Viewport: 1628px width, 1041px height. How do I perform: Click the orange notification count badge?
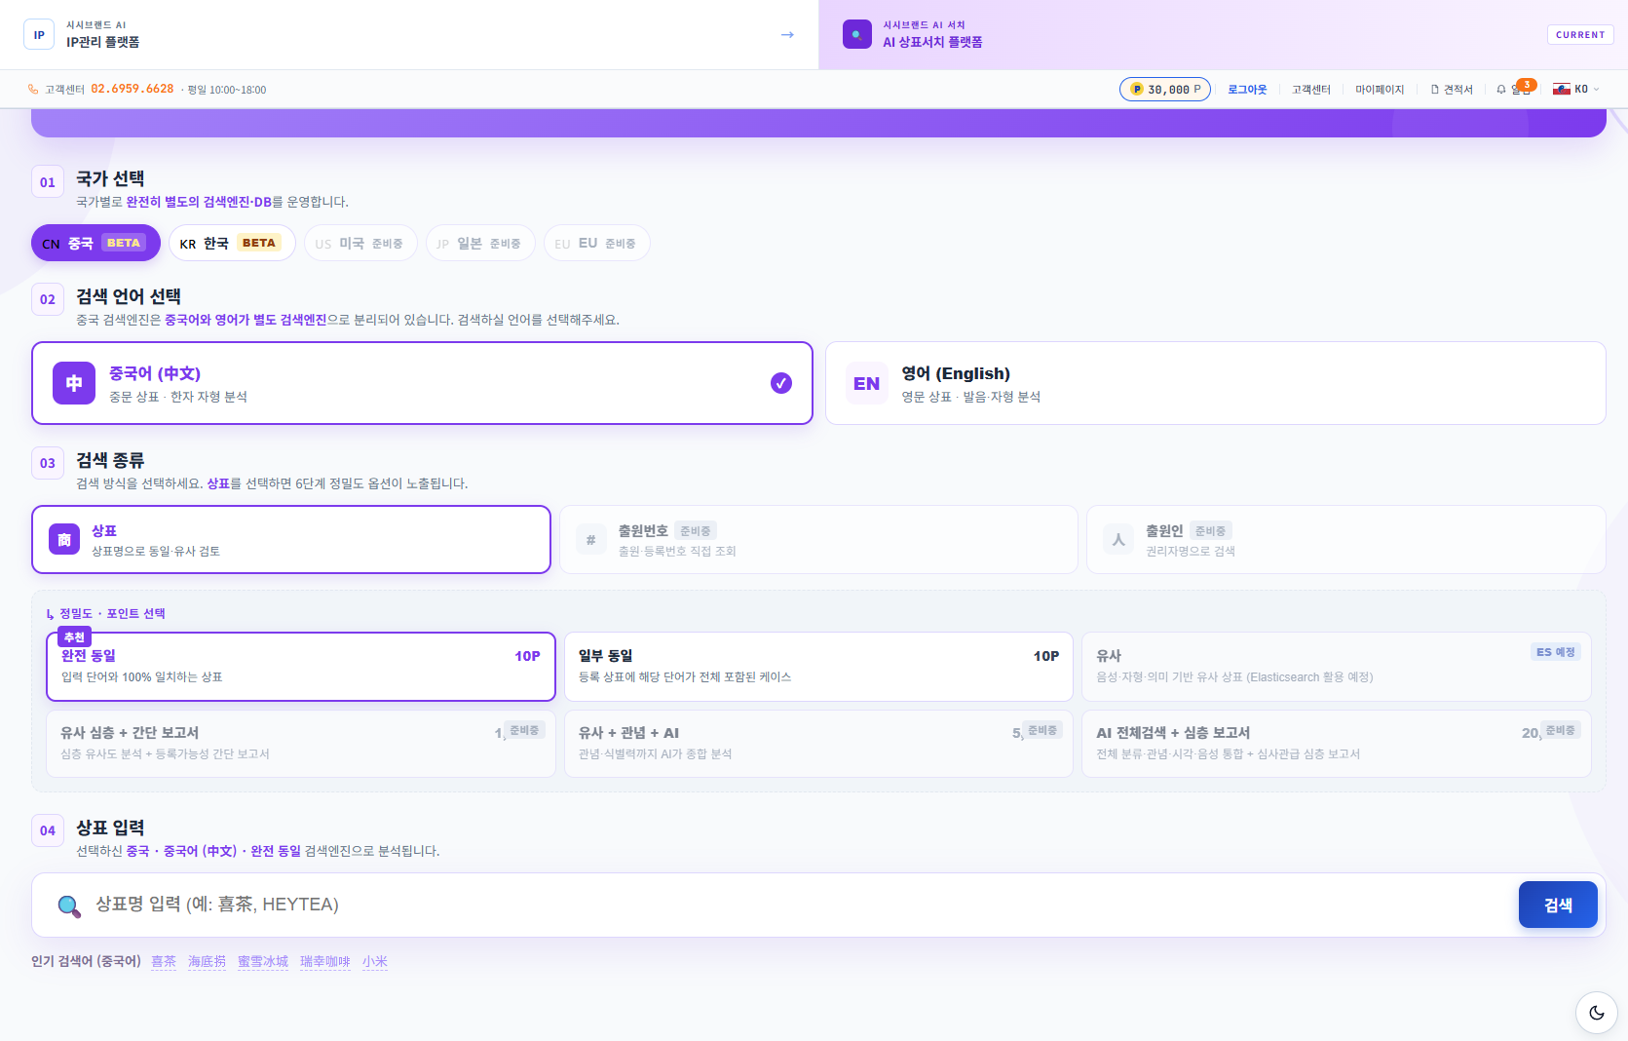click(1527, 85)
